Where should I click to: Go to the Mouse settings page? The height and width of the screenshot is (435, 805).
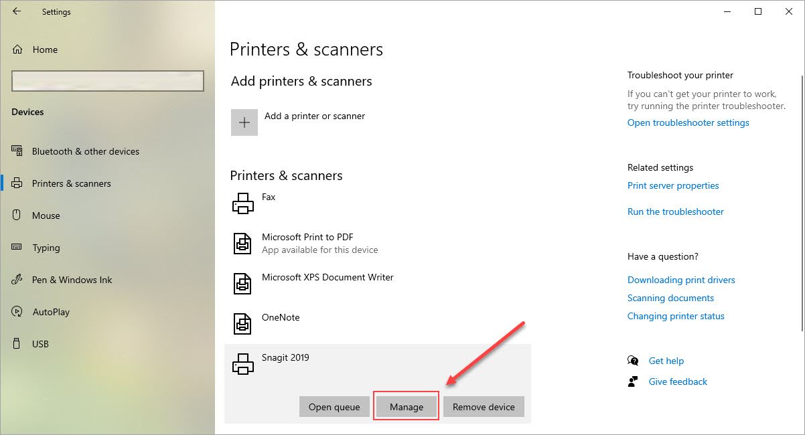pyautogui.click(x=46, y=215)
